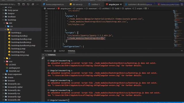Screen dimensions: 184x103
Task: Expand the browserify-zlib folder
Action: [x=14, y=100]
